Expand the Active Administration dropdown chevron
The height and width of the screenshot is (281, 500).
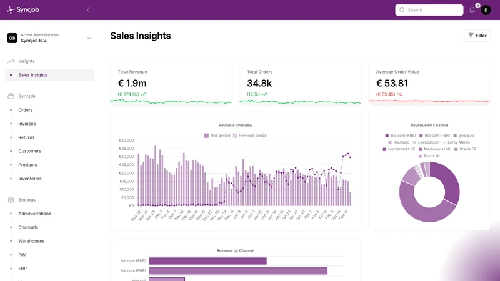[89, 38]
